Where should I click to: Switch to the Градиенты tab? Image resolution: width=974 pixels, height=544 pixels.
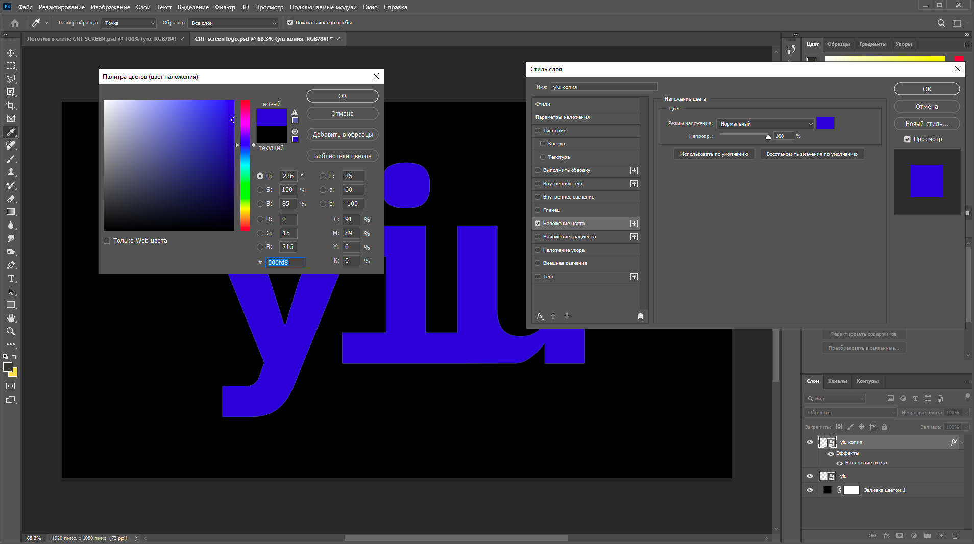click(x=873, y=44)
